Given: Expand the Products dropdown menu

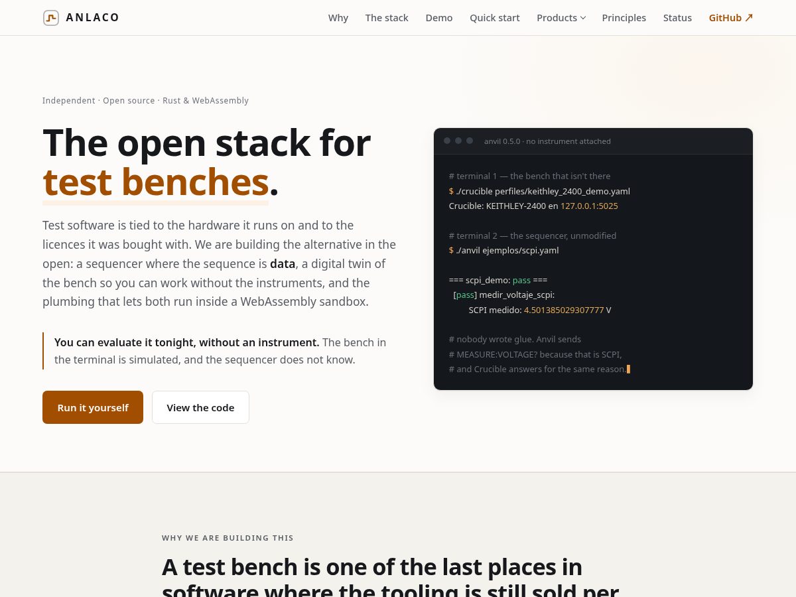Looking at the screenshot, I should [561, 18].
